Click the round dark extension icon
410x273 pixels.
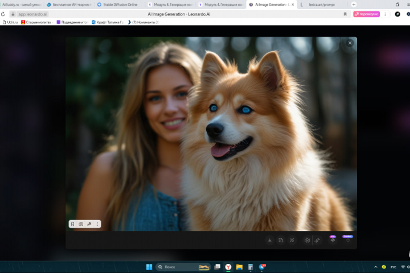[x=397, y=14]
